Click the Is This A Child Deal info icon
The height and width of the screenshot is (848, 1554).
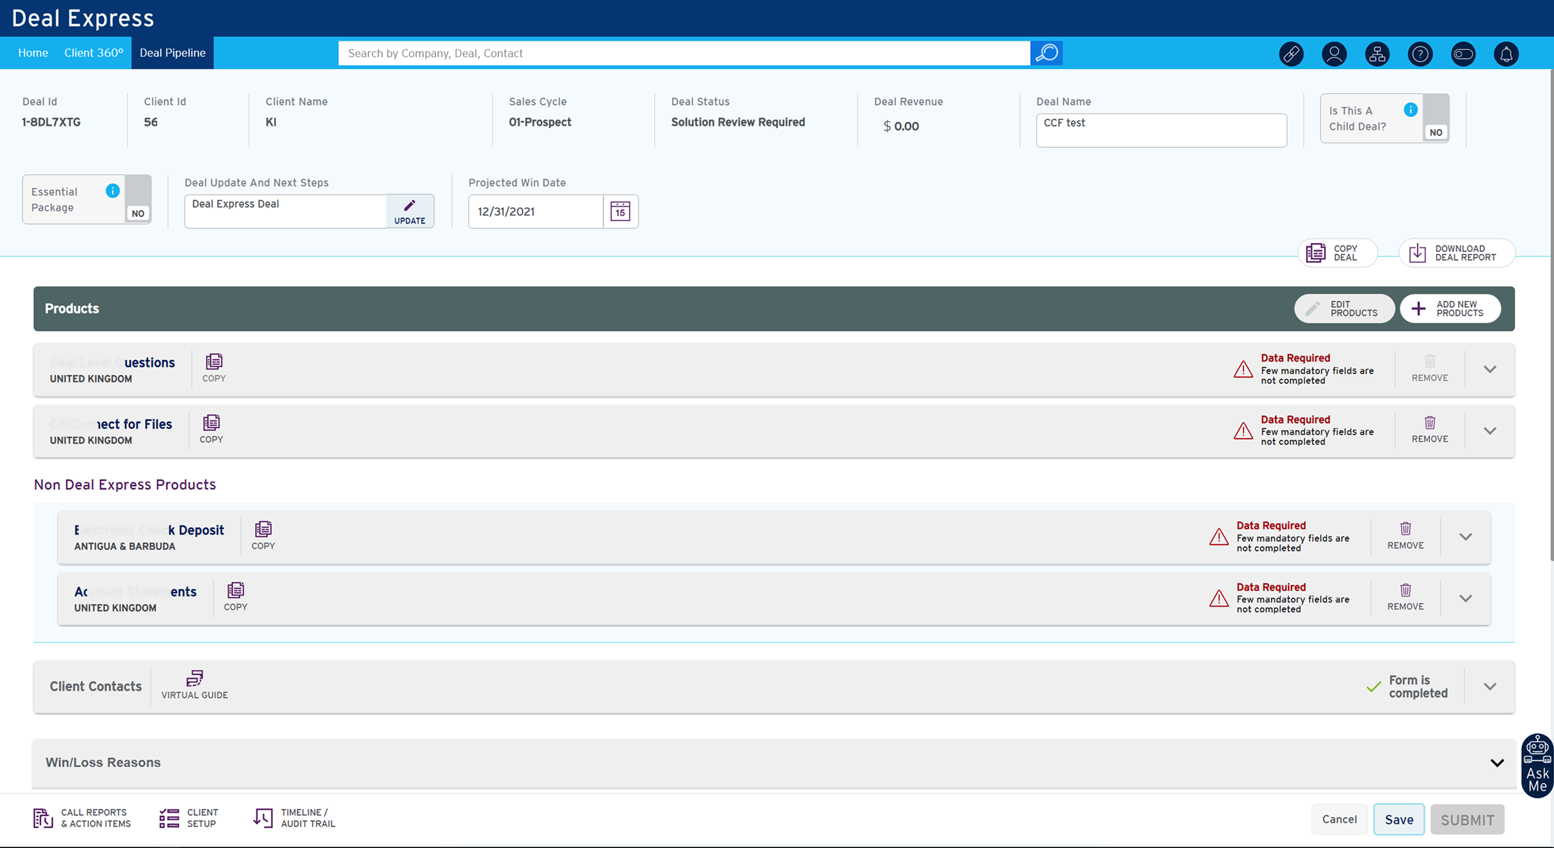tap(1411, 109)
